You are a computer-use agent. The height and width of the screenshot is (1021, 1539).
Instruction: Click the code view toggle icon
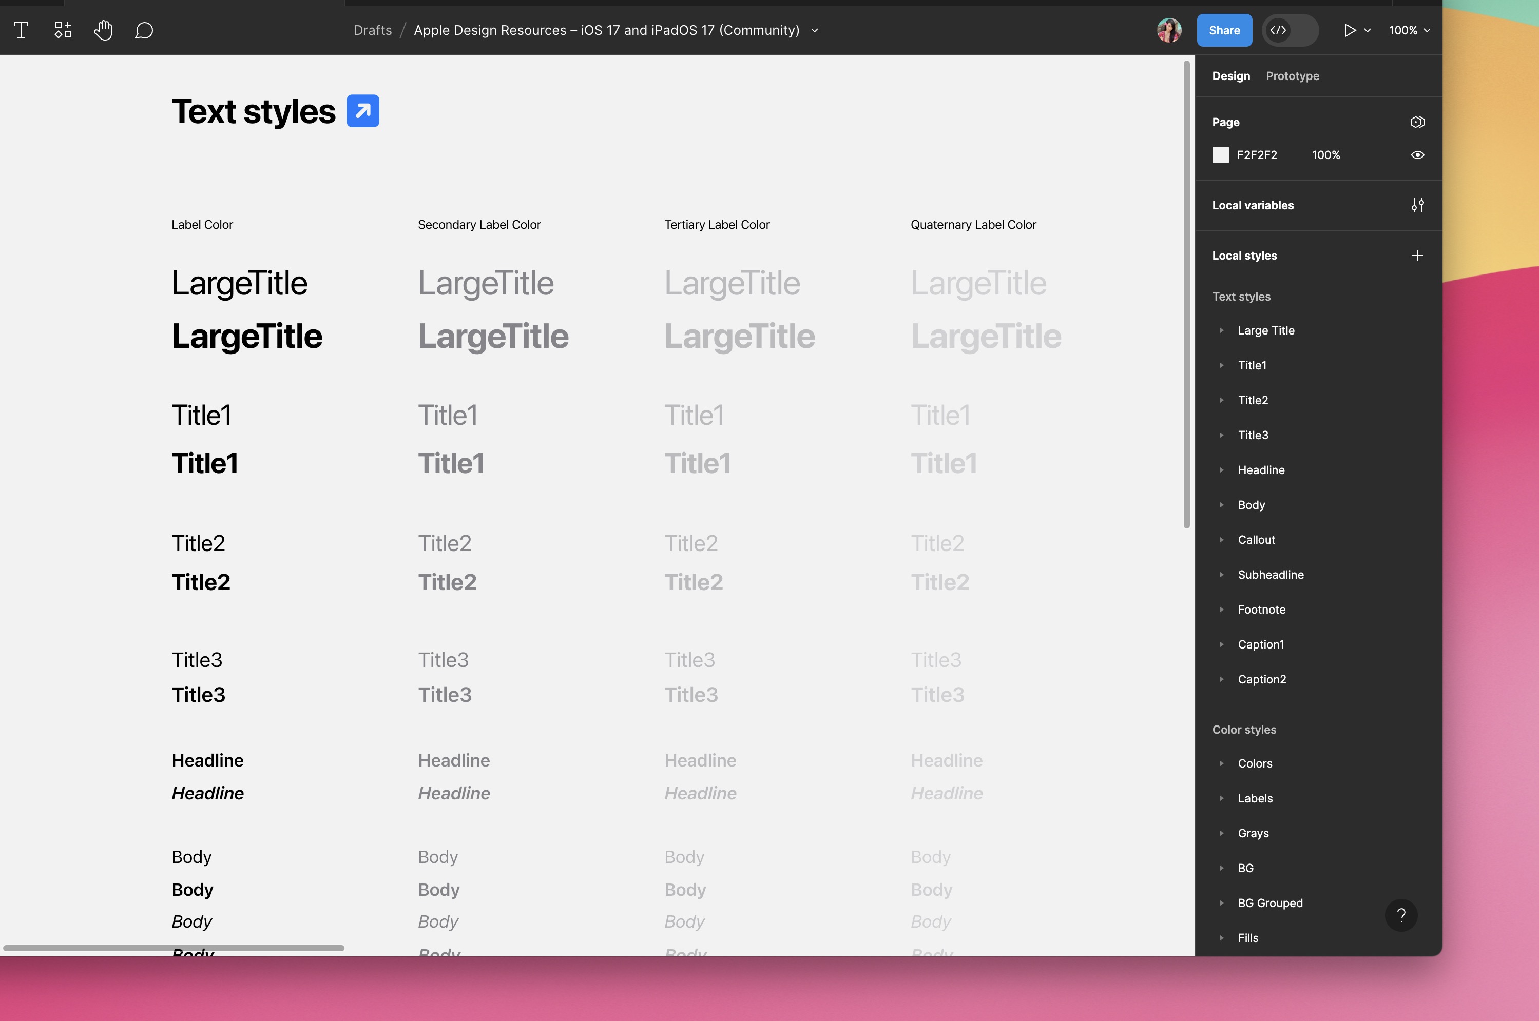(x=1279, y=30)
